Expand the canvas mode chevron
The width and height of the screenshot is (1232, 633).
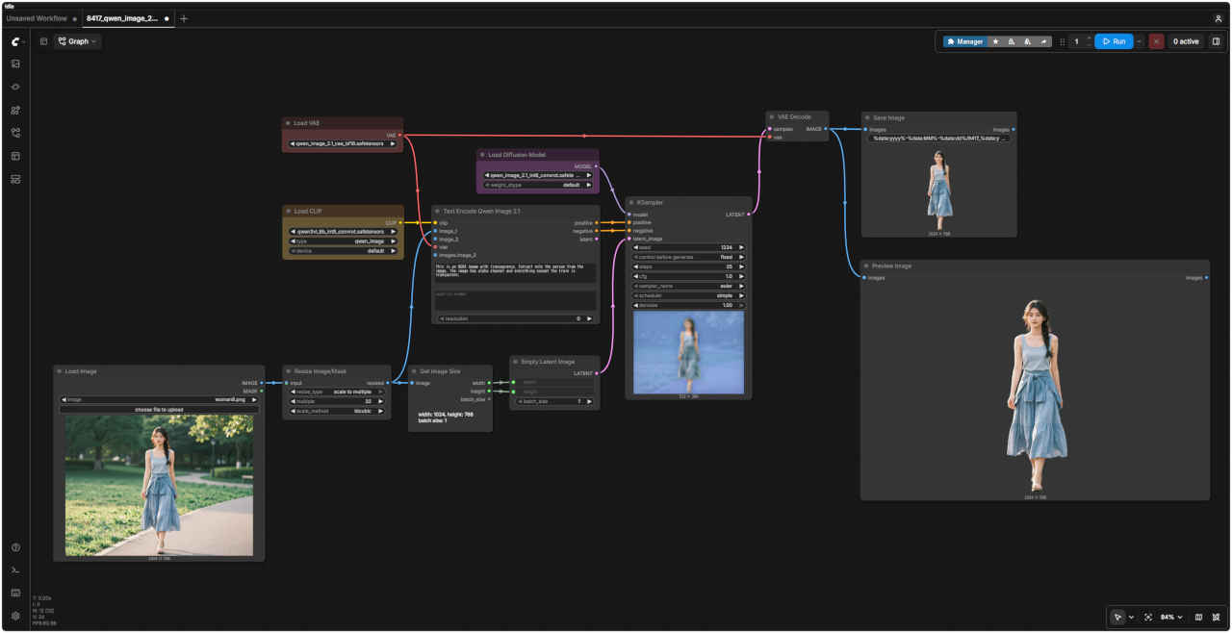[x=1131, y=617]
